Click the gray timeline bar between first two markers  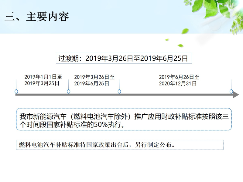point(43,95)
